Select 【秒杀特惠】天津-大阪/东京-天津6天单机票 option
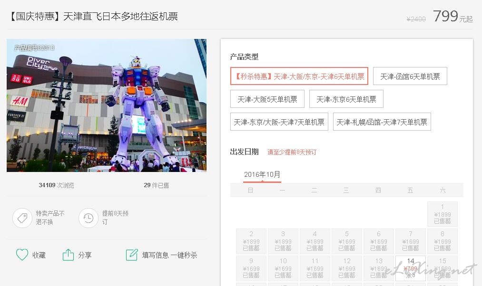Image resolution: width=482 pixels, height=286 pixels. (x=299, y=76)
